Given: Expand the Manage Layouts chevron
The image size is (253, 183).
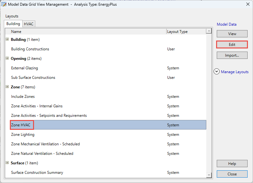Looking at the screenshot, I should tap(217, 72).
